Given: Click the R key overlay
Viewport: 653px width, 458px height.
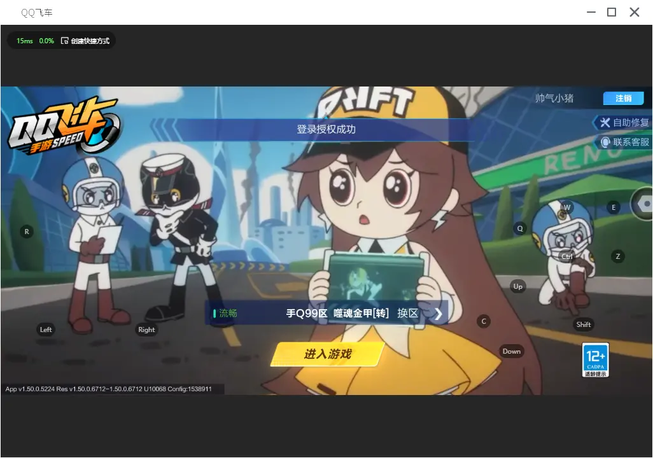Looking at the screenshot, I should [27, 232].
